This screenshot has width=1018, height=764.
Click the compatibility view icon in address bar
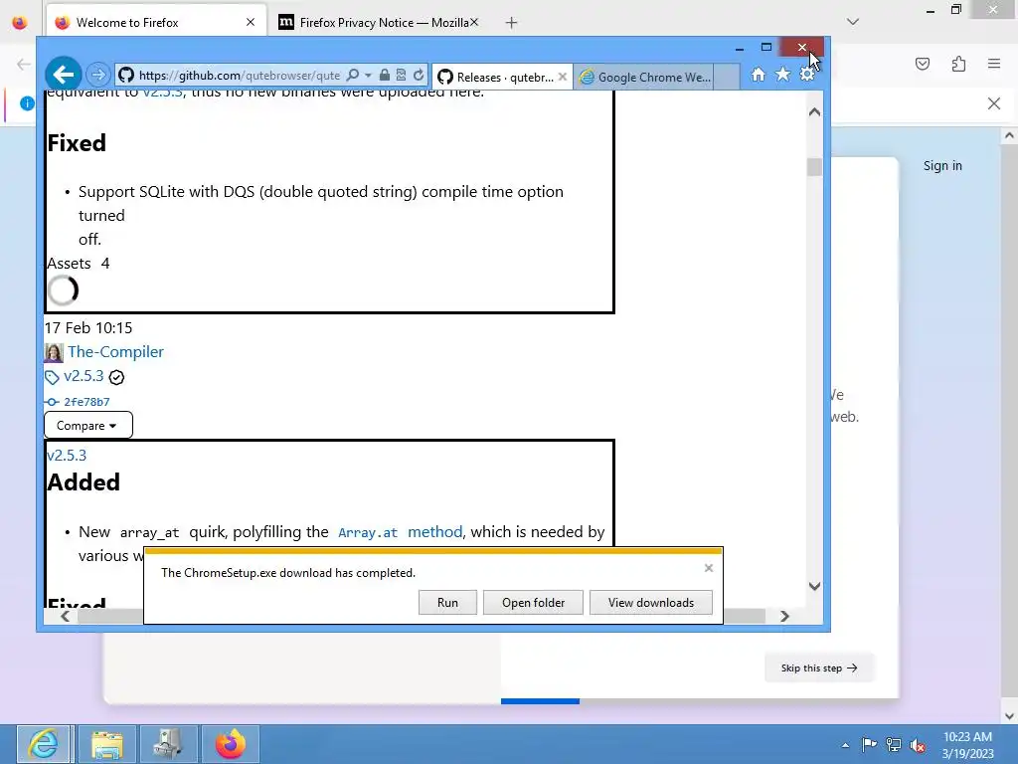click(402, 76)
